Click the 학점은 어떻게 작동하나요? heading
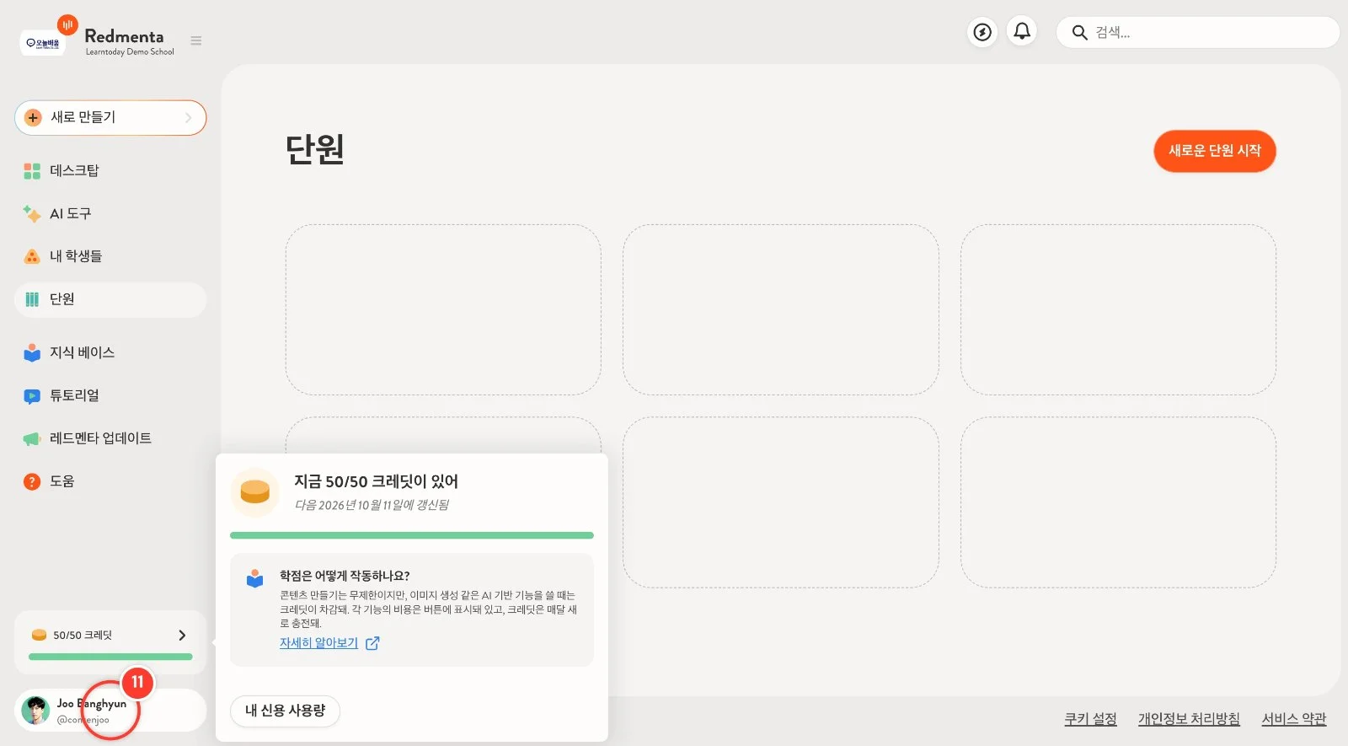1348x746 pixels. [345, 576]
